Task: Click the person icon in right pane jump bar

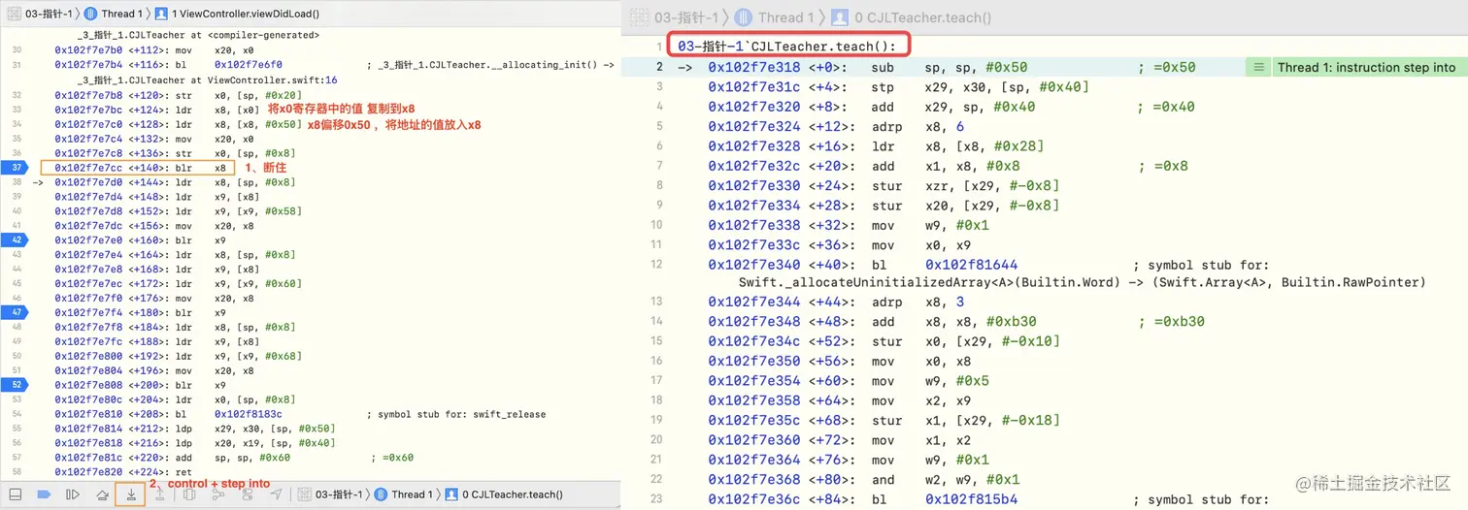Action: [x=842, y=17]
